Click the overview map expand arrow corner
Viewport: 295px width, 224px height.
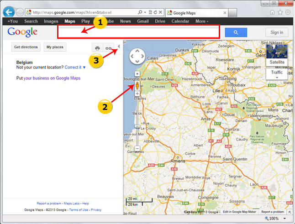click(x=290, y=212)
